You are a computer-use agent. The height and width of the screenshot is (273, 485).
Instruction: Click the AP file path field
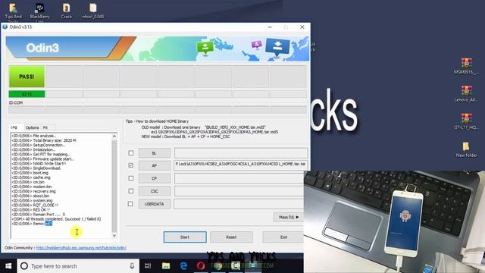pos(241,165)
